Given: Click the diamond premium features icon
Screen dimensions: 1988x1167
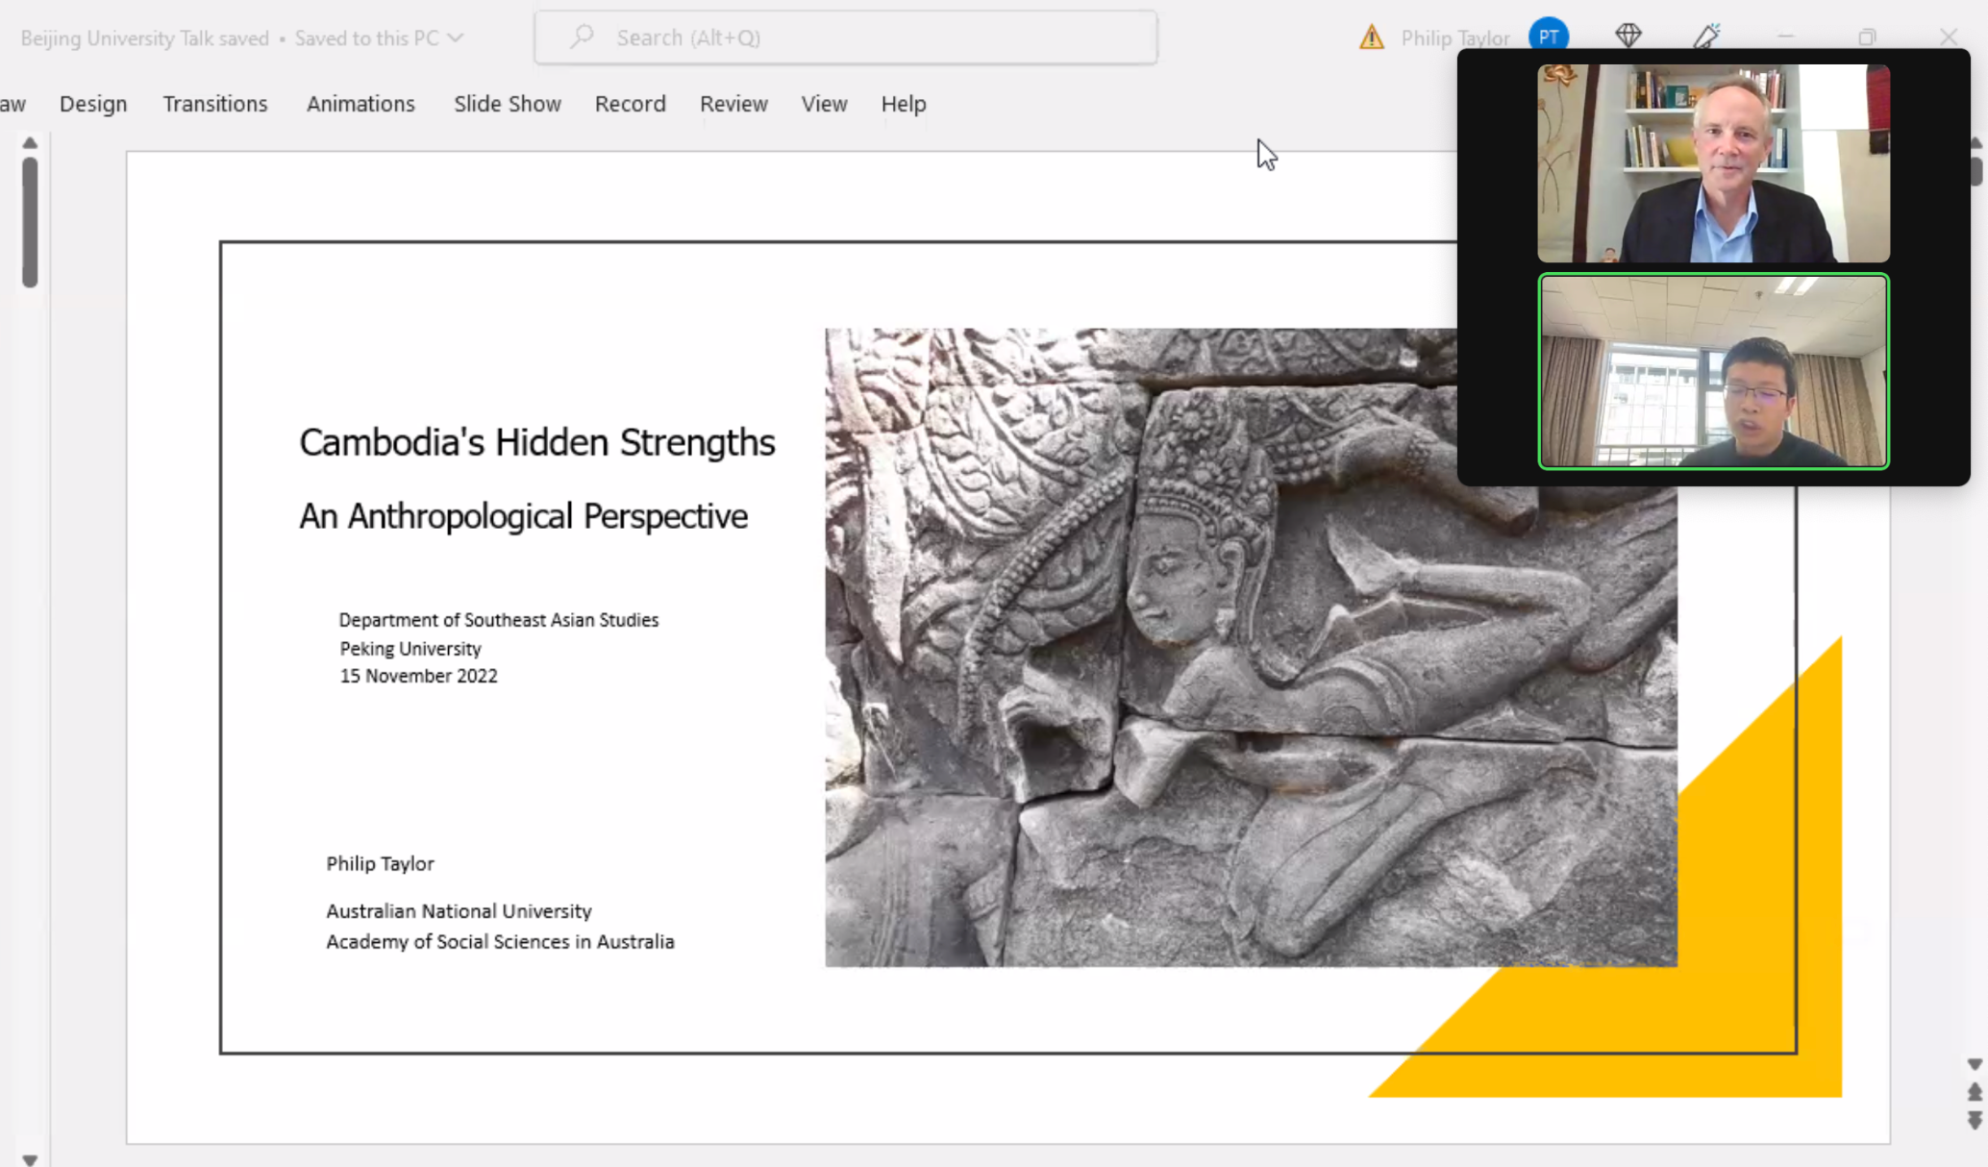Looking at the screenshot, I should 1628,36.
